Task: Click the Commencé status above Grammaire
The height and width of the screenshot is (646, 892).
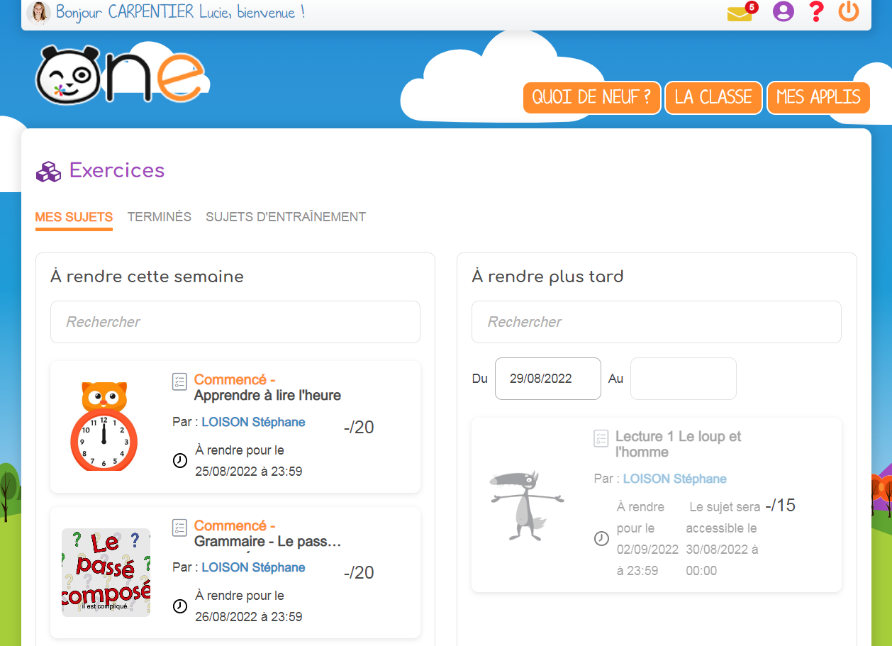Action: (235, 526)
